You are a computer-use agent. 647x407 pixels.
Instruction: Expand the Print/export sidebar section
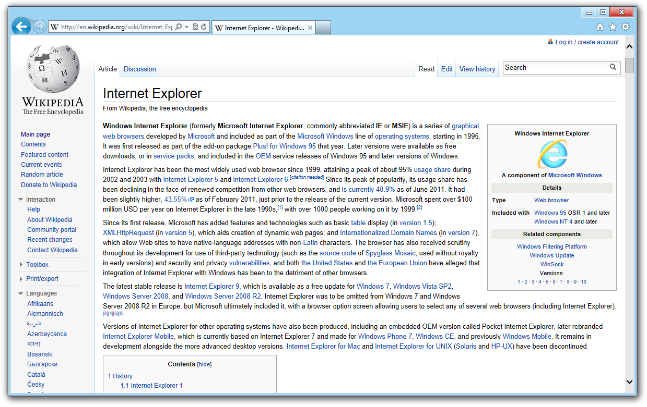click(21, 279)
